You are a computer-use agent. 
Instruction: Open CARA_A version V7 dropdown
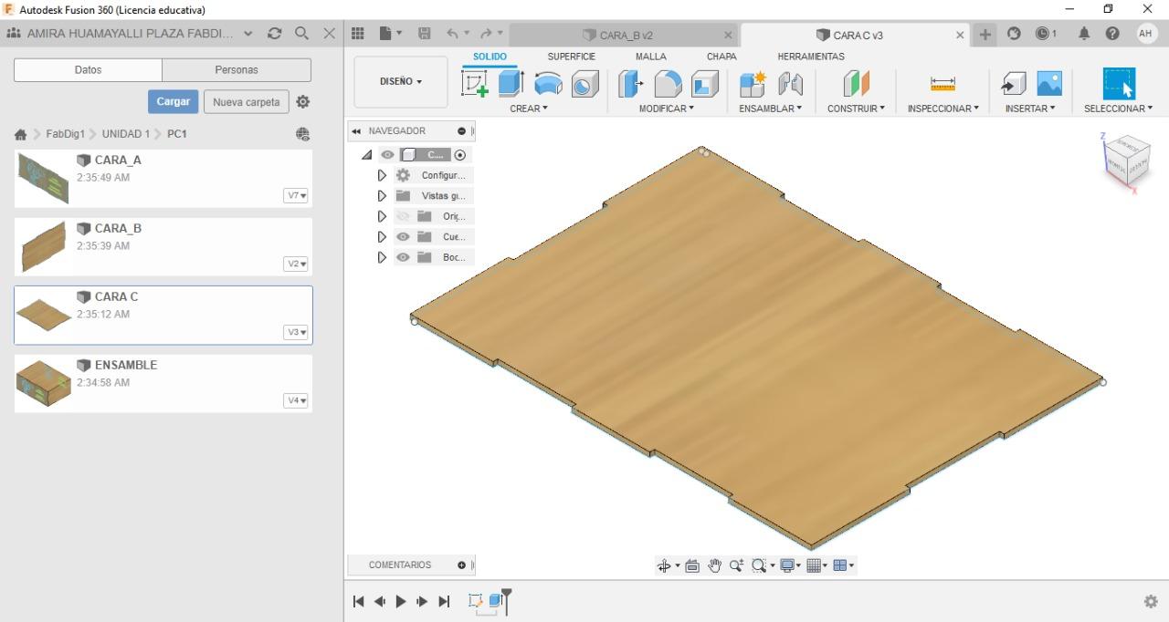[296, 195]
